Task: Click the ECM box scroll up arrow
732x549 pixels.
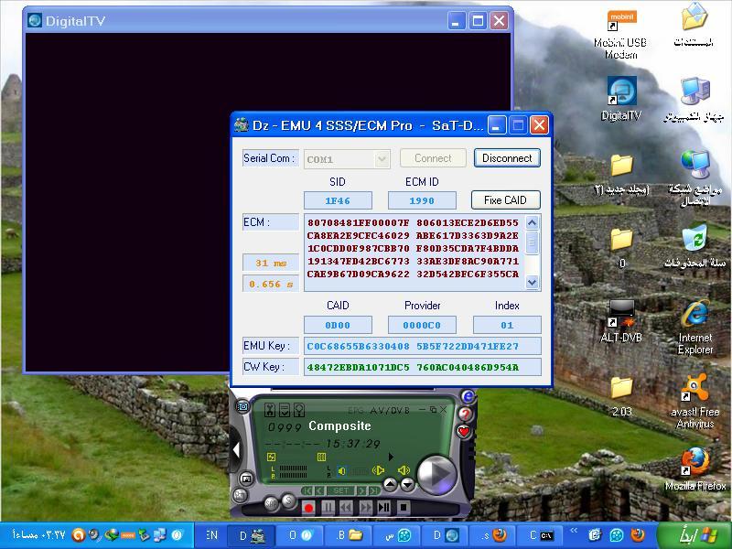Action: click(x=533, y=222)
